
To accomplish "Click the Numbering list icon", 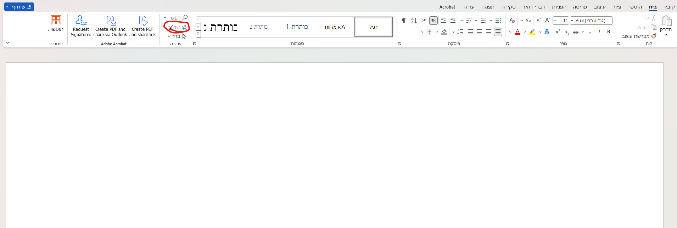I will coord(483,21).
